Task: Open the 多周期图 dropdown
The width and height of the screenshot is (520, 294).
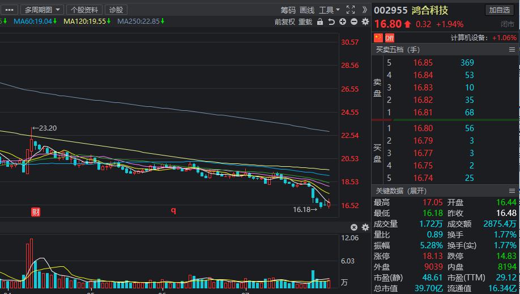Action: pyautogui.click(x=42, y=10)
